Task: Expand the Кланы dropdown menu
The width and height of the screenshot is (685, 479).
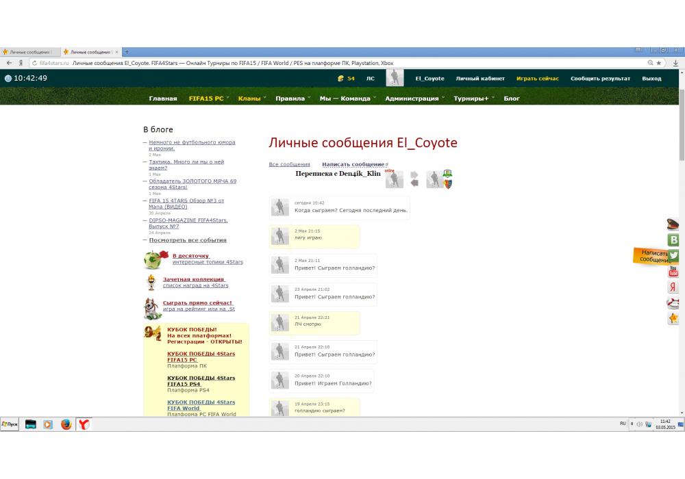Action: click(249, 99)
